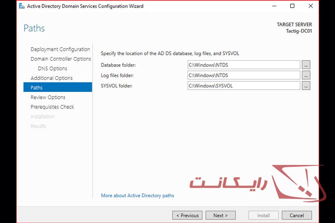335x223 pixels.
Task: Go back with the Previous button
Action: 187,215
